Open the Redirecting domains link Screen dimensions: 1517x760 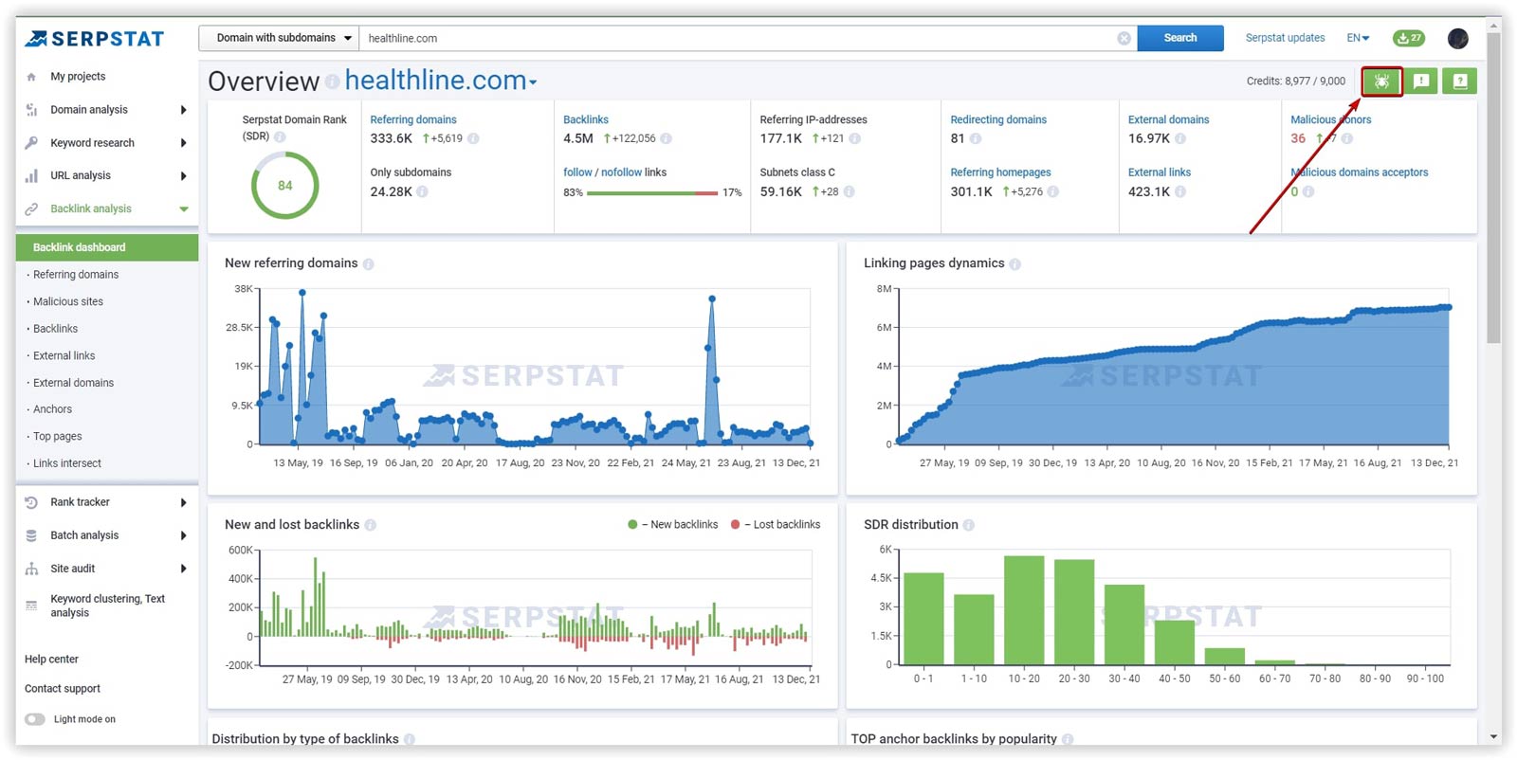[x=998, y=120]
